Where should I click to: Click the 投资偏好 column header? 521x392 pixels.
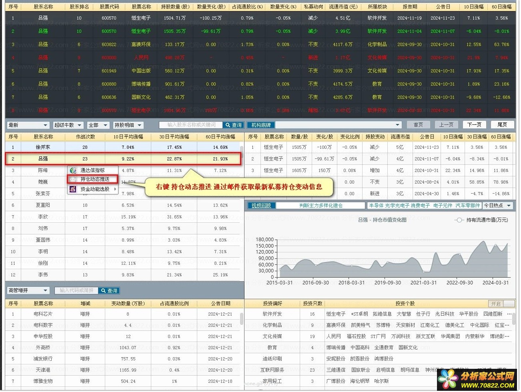pyautogui.click(x=273, y=304)
